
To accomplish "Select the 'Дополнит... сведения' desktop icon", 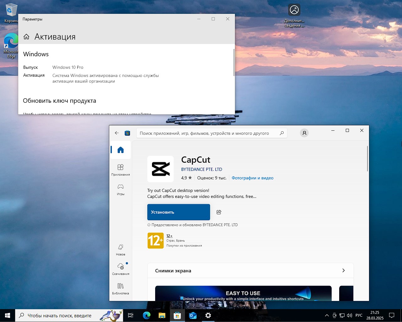I will pyautogui.click(x=294, y=16).
